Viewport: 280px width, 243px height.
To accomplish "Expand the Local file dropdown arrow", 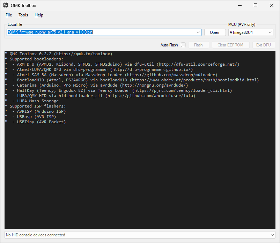I will pos(198,32).
